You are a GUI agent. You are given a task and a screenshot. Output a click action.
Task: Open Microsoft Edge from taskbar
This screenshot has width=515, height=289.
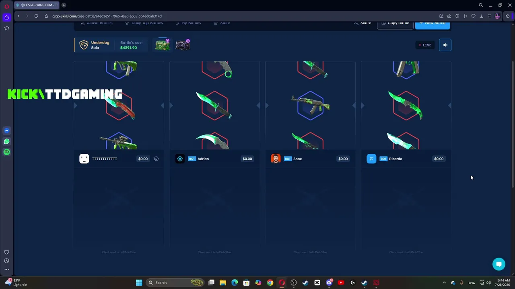coord(235,283)
